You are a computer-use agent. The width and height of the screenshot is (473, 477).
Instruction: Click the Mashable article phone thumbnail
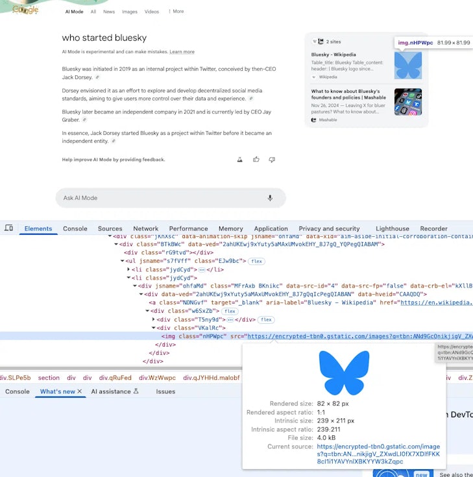[x=407, y=102]
